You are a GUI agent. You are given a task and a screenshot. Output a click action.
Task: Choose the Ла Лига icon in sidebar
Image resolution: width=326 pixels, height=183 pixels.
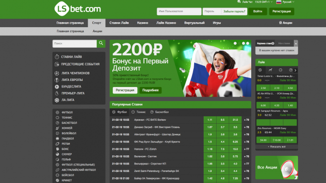(57, 100)
